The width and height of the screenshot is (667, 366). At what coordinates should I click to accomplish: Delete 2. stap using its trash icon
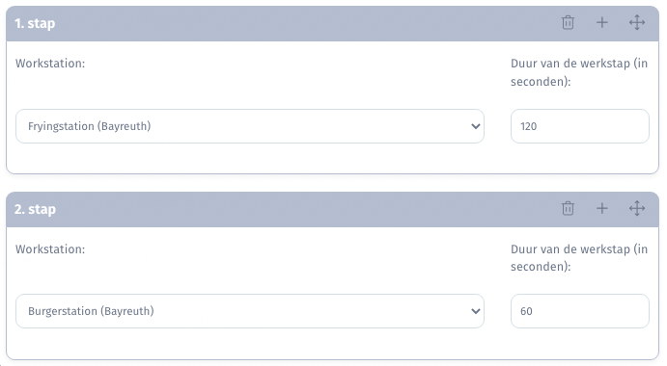pos(568,208)
